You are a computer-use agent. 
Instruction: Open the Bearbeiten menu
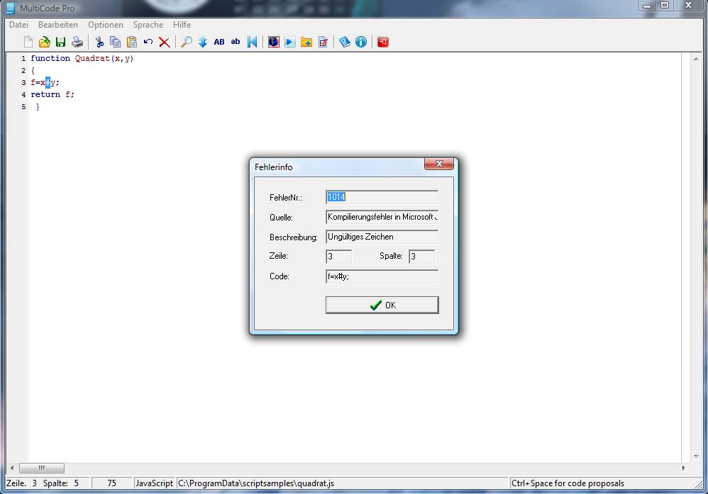pyautogui.click(x=57, y=25)
